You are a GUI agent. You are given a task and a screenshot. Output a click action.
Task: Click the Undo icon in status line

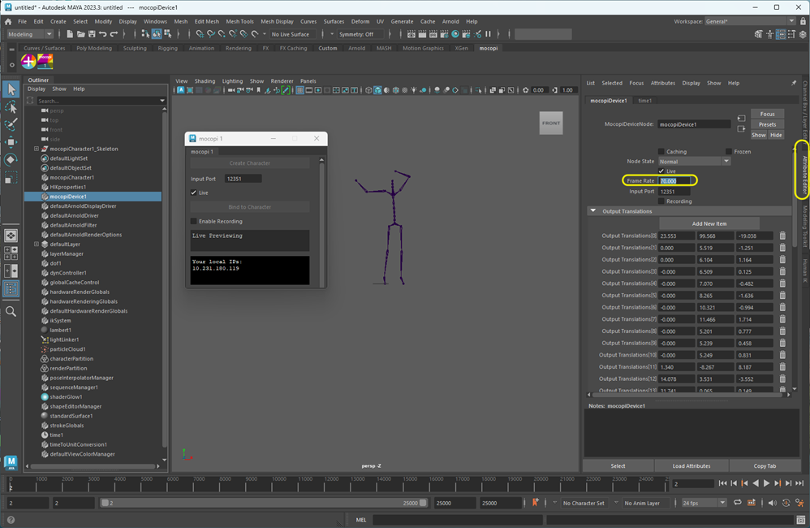tap(103, 34)
